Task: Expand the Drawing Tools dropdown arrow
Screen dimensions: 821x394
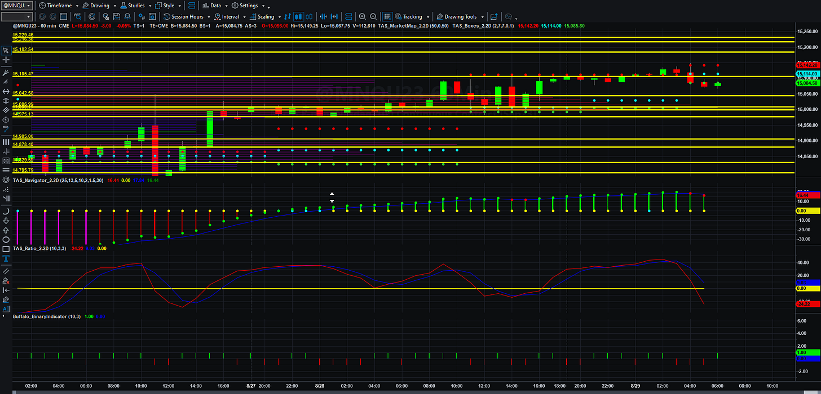Action: click(x=483, y=17)
